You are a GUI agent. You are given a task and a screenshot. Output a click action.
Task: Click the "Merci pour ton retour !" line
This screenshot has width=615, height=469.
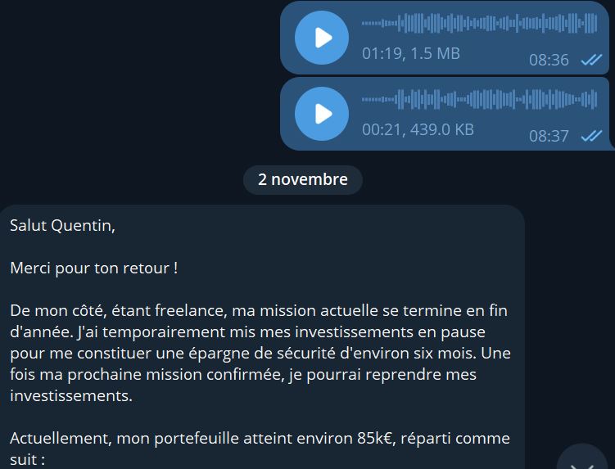[x=93, y=268]
